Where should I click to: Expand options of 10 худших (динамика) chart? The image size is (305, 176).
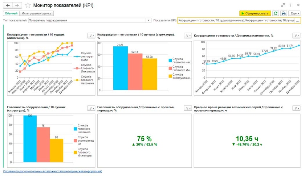click(91, 35)
